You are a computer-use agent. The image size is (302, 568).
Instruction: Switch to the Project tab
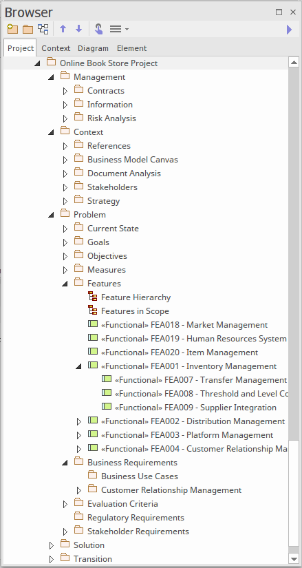[x=20, y=48]
